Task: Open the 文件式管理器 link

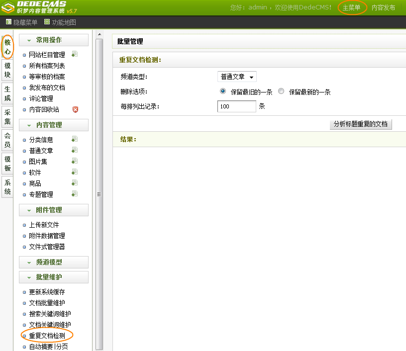Action: point(47,247)
